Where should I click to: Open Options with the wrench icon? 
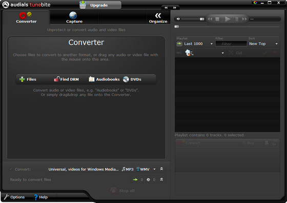coord(14,197)
